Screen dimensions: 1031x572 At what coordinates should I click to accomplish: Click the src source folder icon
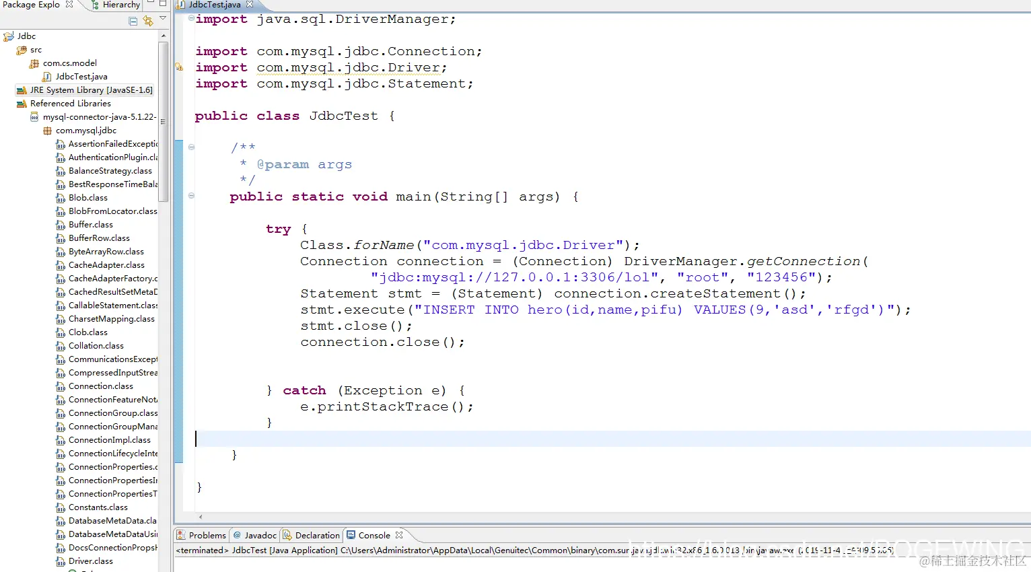pyautogui.click(x=22, y=50)
